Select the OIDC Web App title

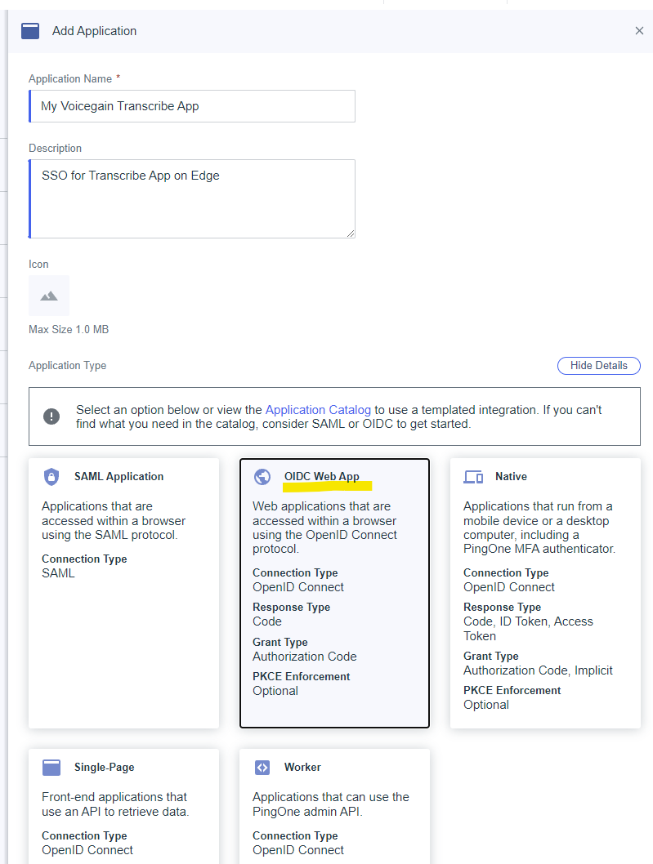pyautogui.click(x=321, y=477)
